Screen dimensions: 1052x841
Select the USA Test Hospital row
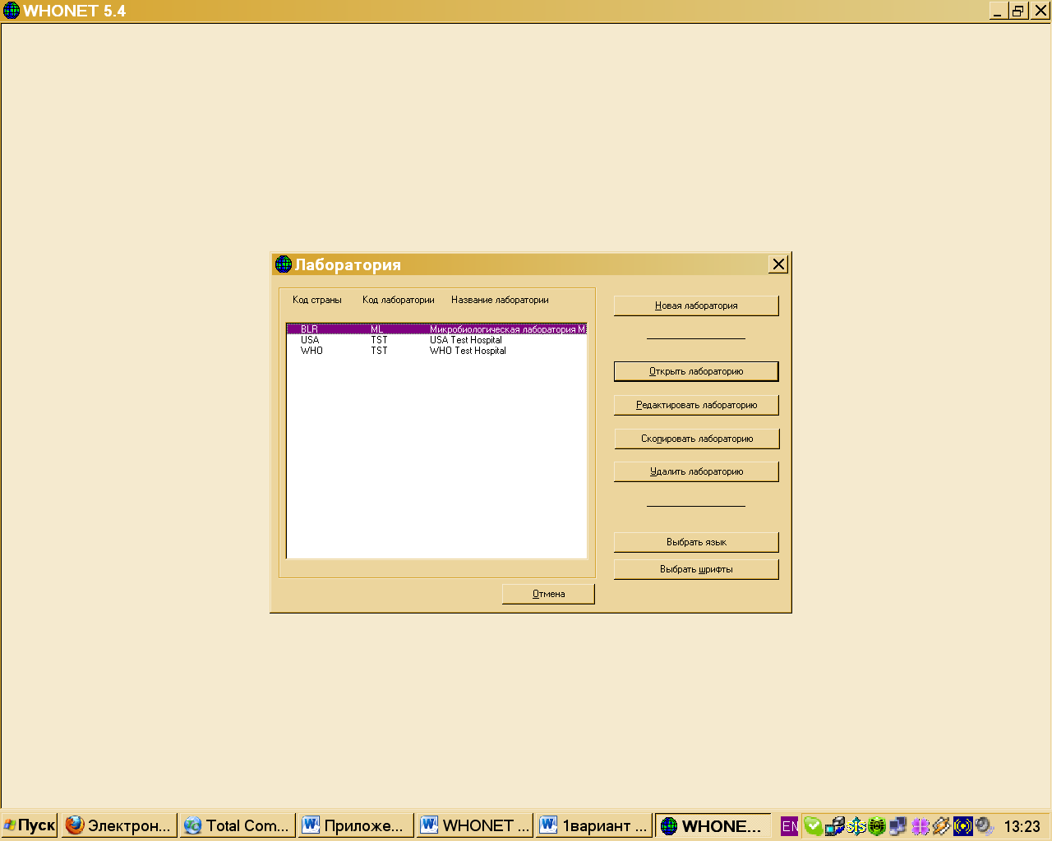pyautogui.click(x=436, y=340)
